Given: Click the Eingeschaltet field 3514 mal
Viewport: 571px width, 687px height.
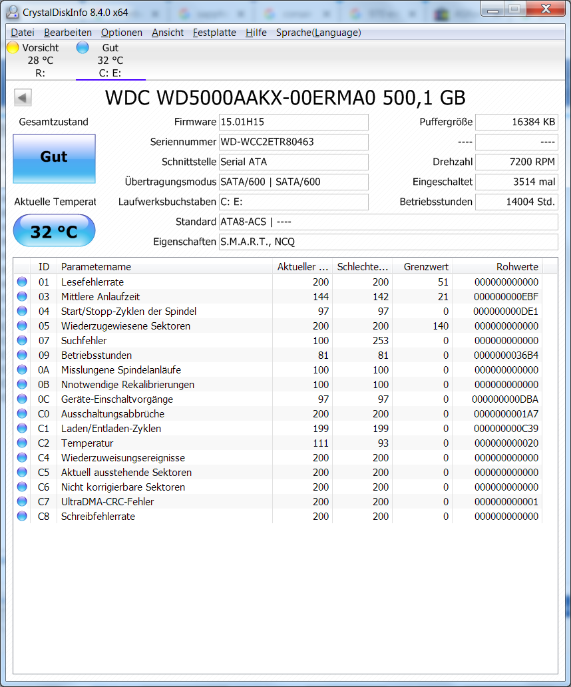Looking at the screenshot, I should pos(516,182).
